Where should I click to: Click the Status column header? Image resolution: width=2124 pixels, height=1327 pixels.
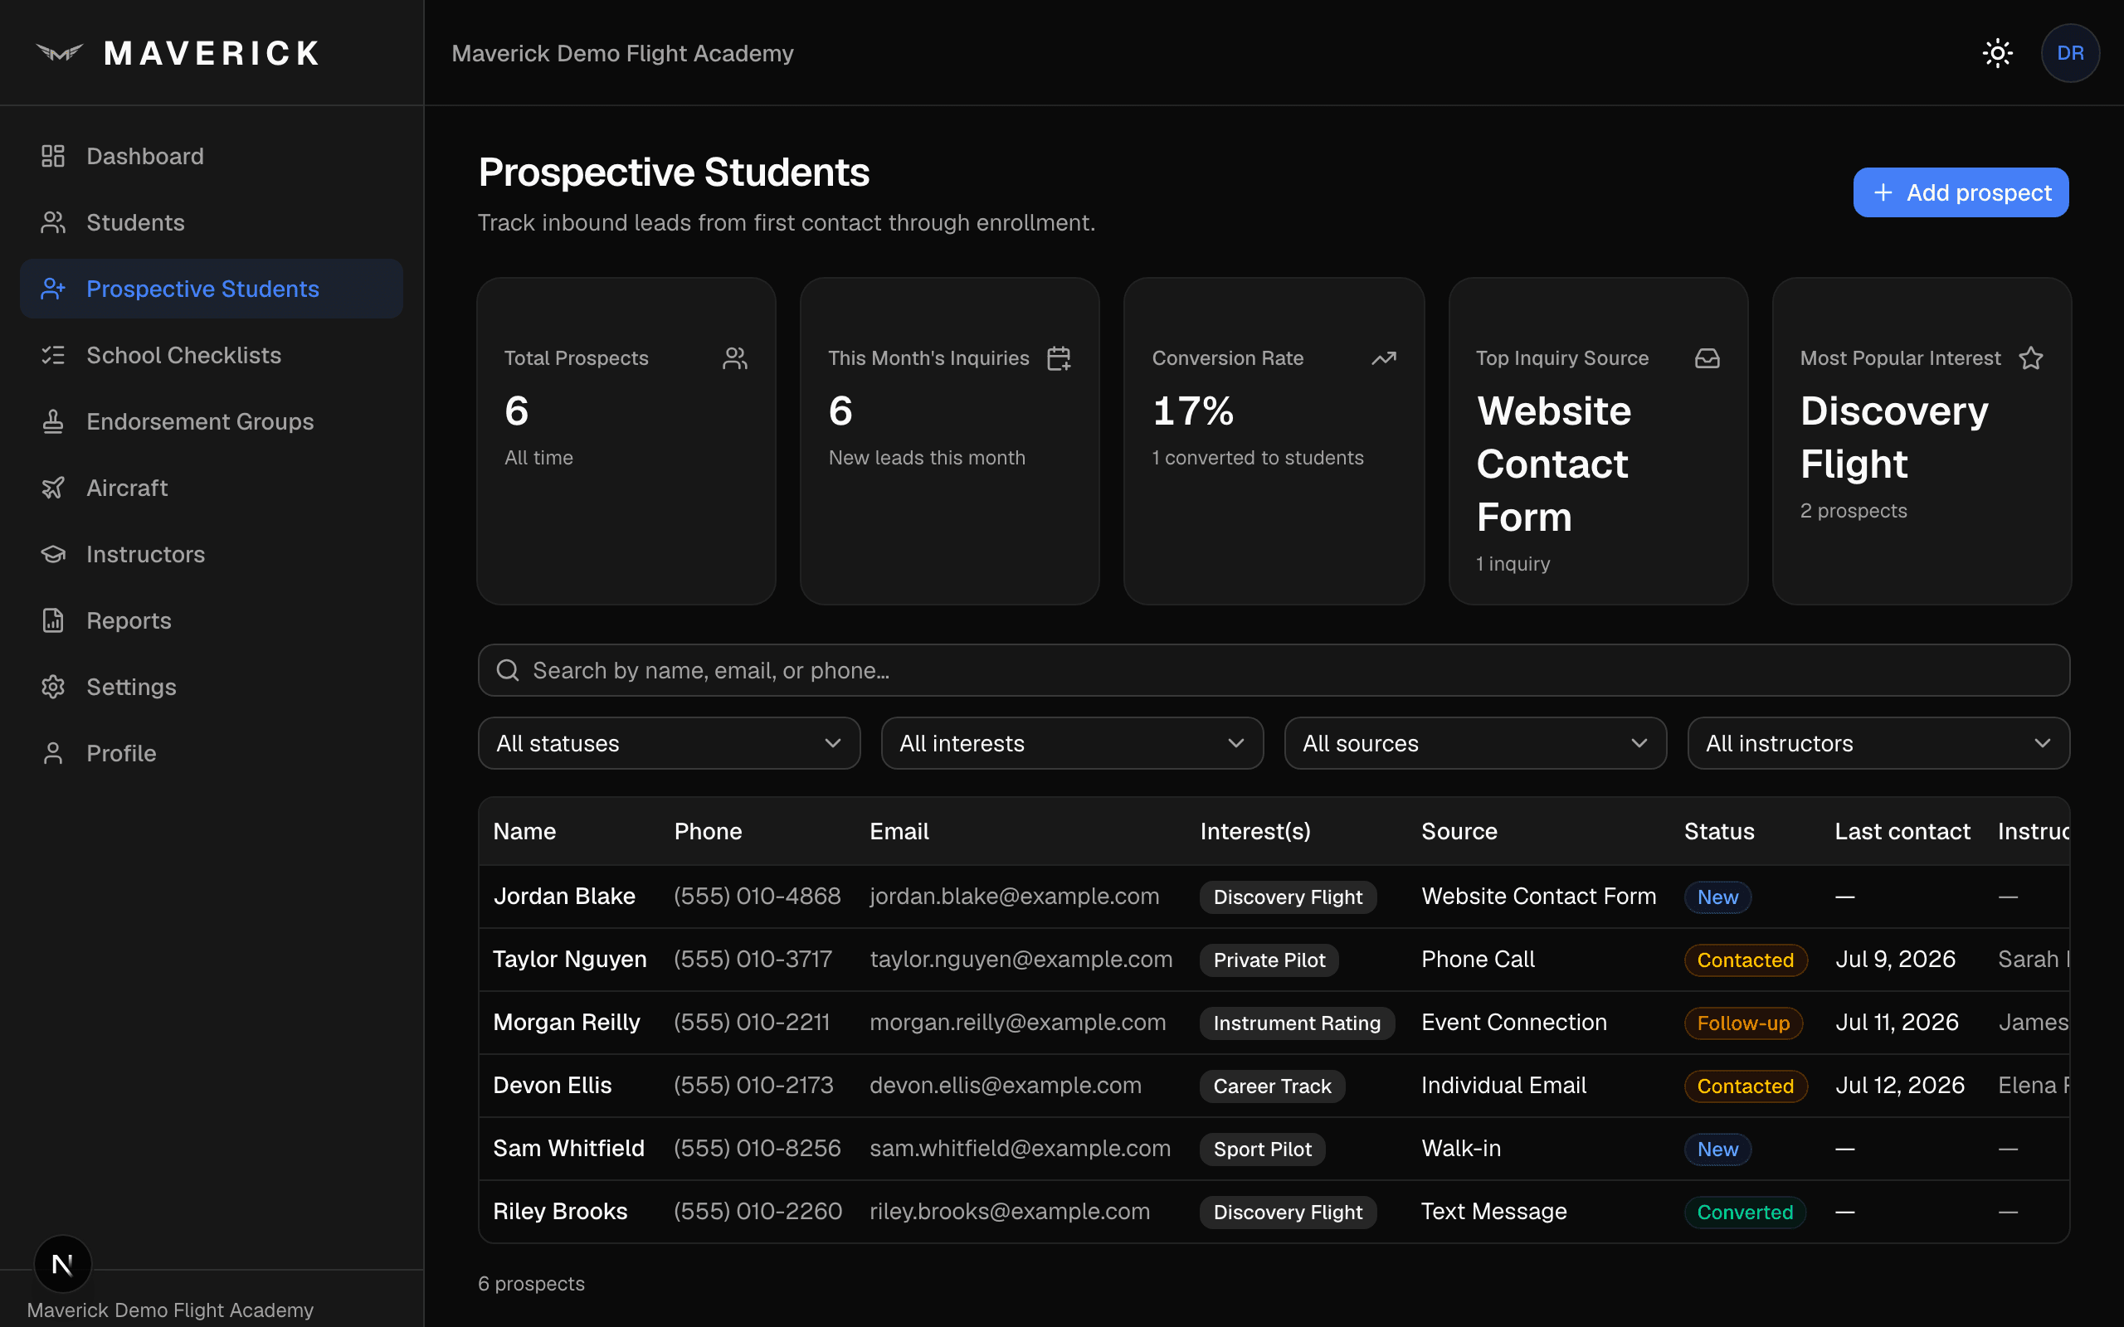pos(1718,831)
